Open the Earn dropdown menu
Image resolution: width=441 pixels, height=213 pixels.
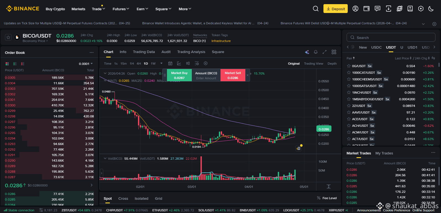[x=142, y=9]
